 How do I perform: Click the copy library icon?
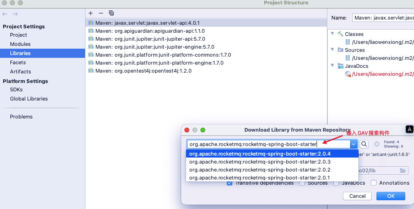coord(111,13)
